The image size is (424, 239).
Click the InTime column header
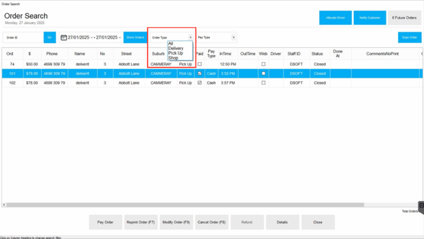[x=225, y=54]
